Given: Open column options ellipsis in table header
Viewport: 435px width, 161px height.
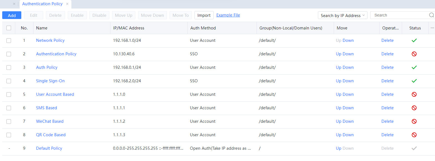Looking at the screenshot, I should (x=432, y=28).
